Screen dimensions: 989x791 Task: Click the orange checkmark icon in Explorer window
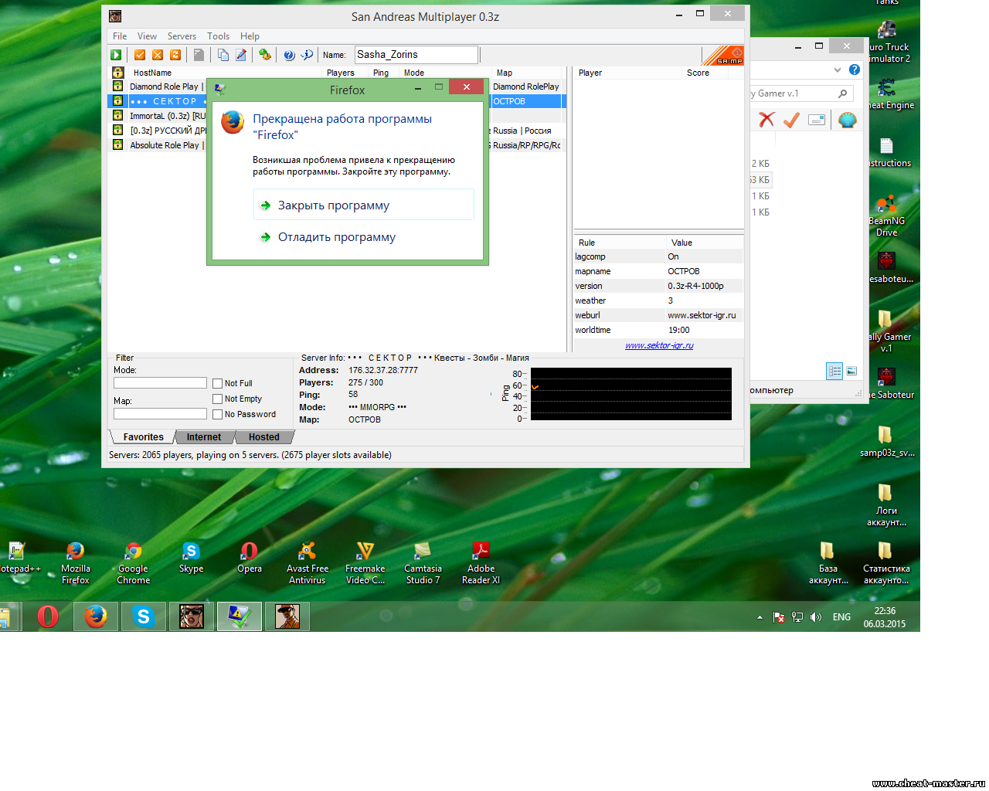[x=791, y=120]
